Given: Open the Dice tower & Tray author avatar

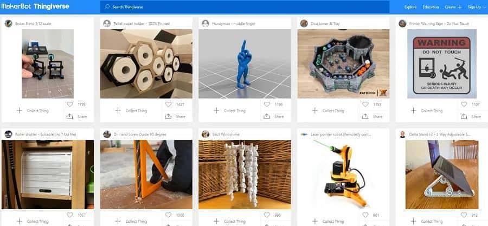Looking at the screenshot, I should click(304, 24).
